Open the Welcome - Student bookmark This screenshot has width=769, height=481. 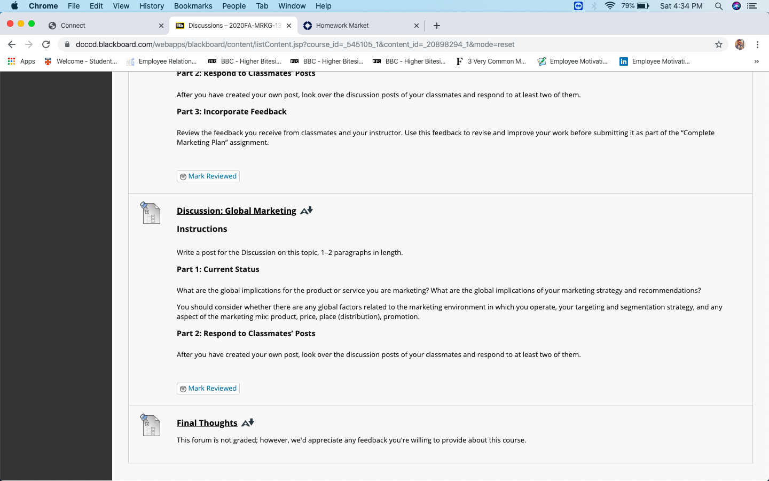(x=81, y=61)
